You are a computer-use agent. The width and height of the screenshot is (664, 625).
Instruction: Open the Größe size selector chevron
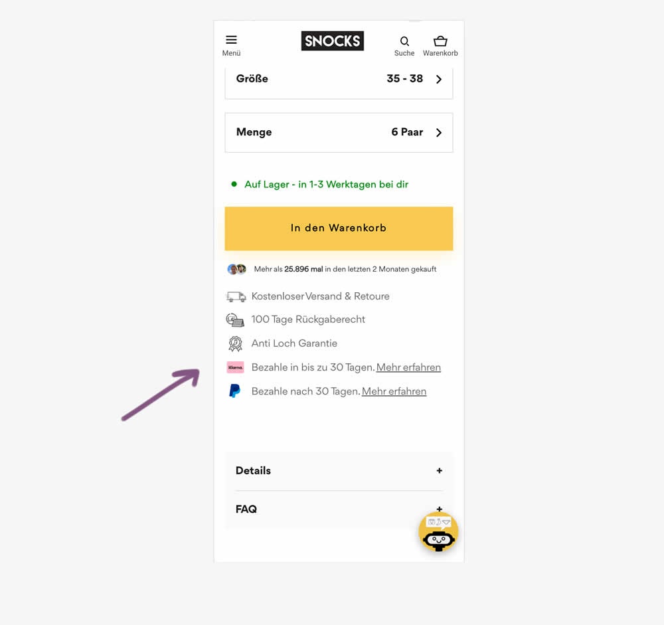pyautogui.click(x=439, y=79)
